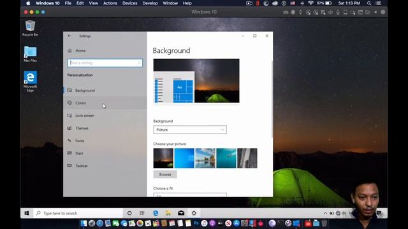Open Trash in the macOS Dock
Image resolution: width=408 pixels, height=229 pixels.
pyautogui.click(x=324, y=223)
